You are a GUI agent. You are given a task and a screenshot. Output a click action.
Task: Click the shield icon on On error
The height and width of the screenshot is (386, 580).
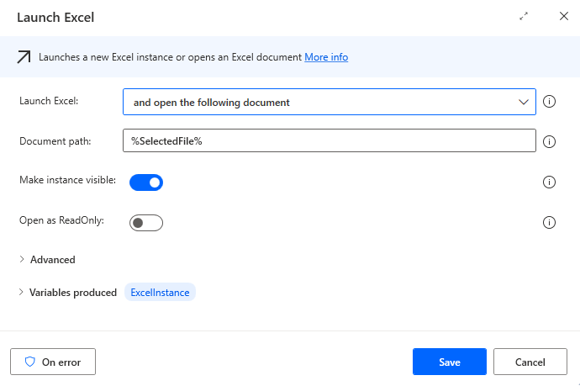[x=30, y=362]
